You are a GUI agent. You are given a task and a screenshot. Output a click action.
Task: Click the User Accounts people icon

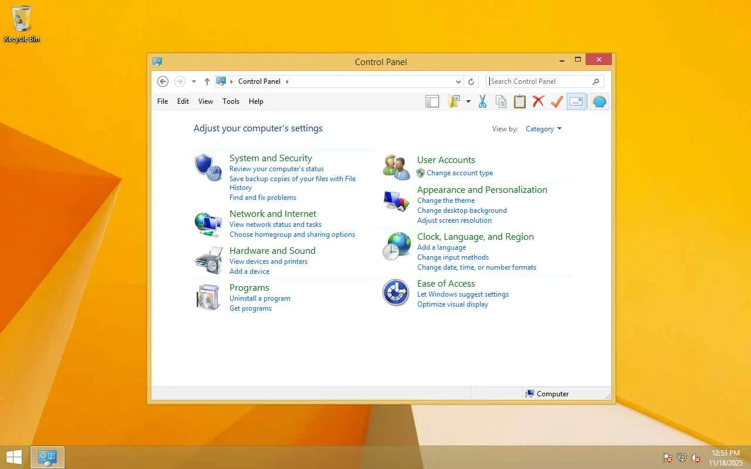click(396, 167)
